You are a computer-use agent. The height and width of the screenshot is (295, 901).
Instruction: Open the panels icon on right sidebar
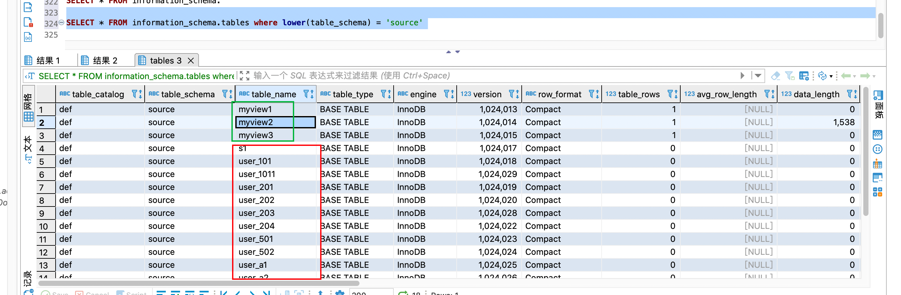pos(878,95)
